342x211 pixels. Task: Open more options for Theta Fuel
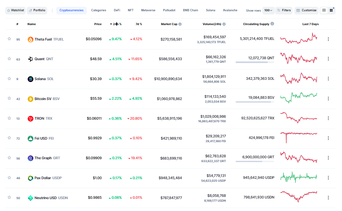coord(328,39)
